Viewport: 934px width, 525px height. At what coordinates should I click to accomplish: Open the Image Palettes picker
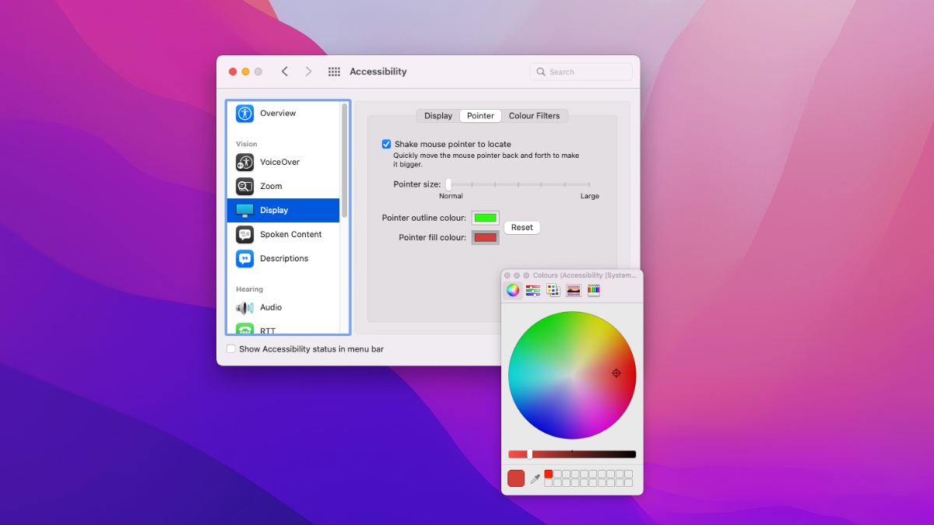(x=574, y=289)
